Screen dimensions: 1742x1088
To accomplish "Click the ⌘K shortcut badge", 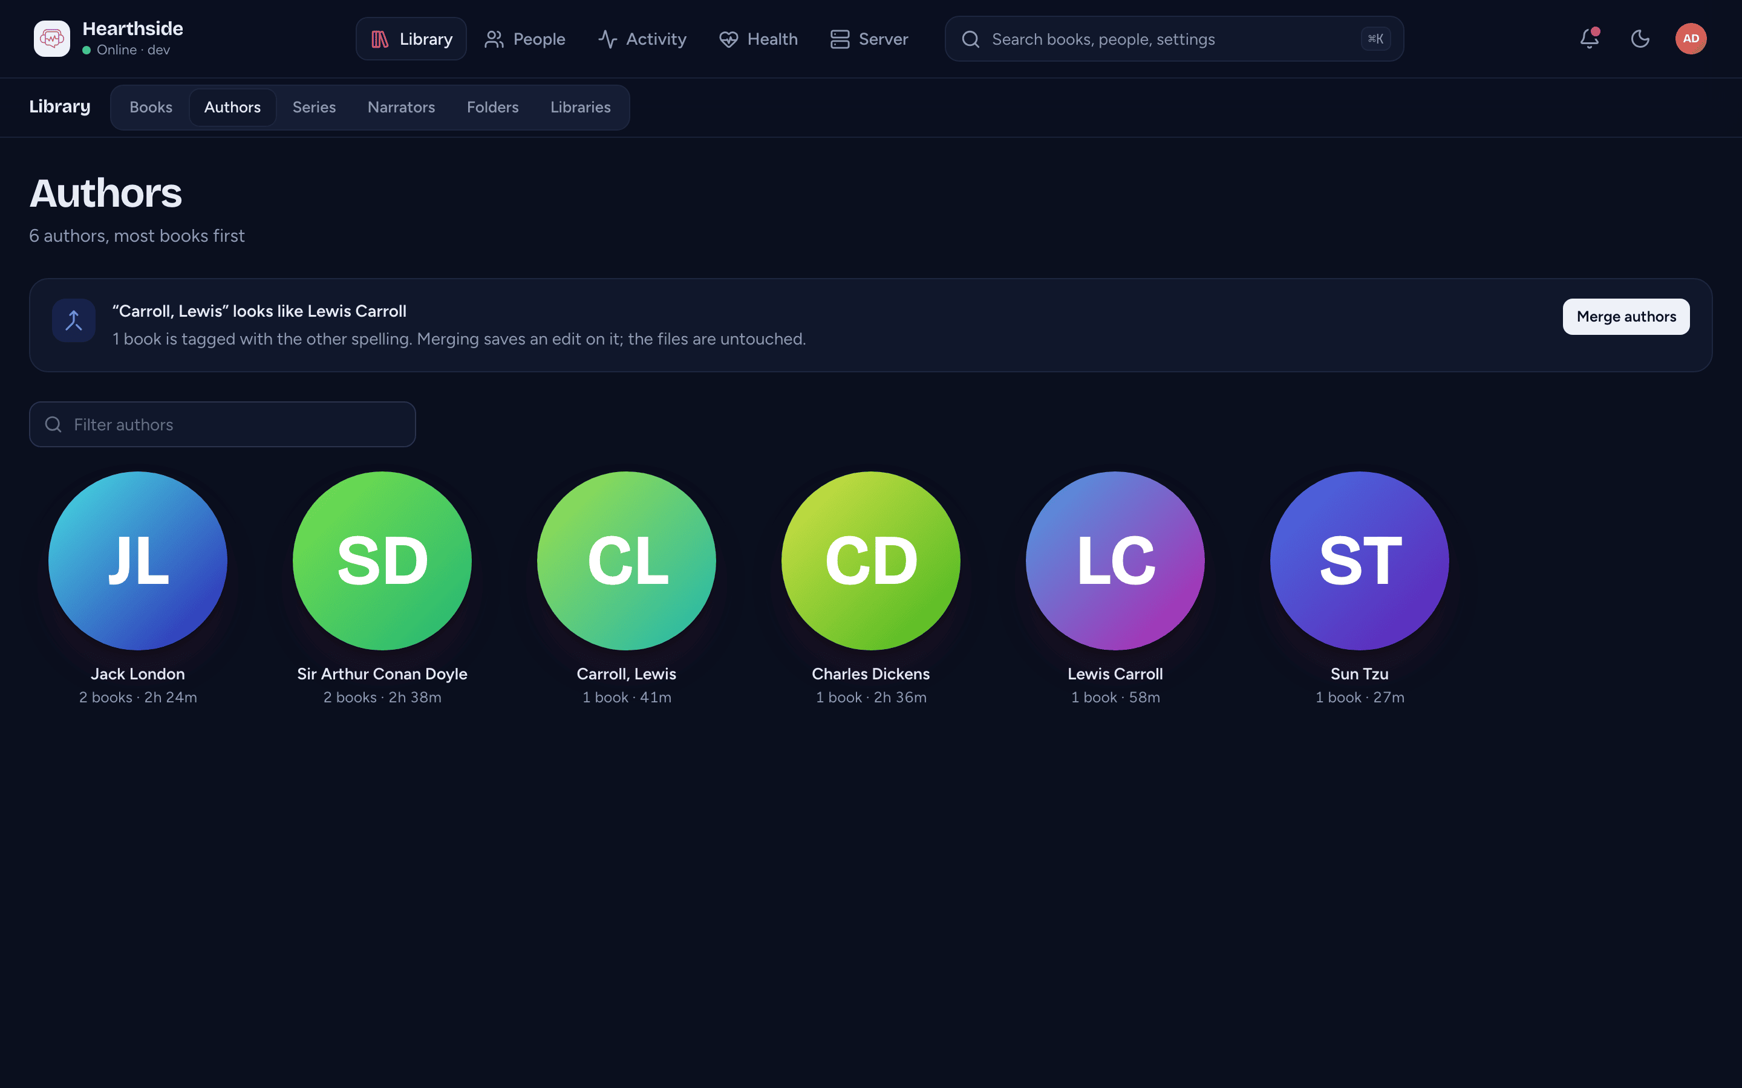I will pyautogui.click(x=1375, y=39).
